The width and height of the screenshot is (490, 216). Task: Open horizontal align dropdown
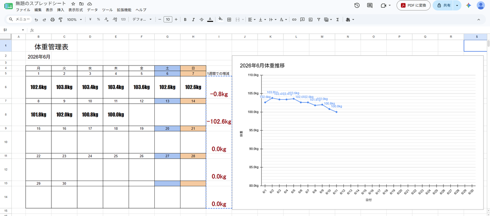click(x=252, y=19)
